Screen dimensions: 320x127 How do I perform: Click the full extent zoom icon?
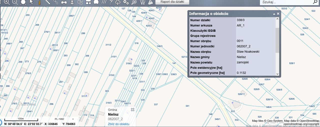23,2
